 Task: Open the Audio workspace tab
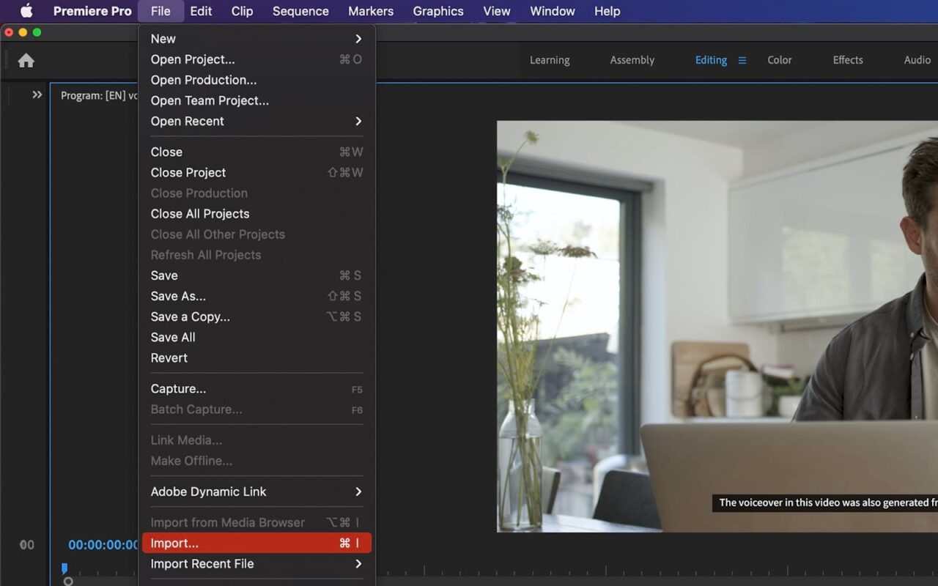click(x=917, y=60)
